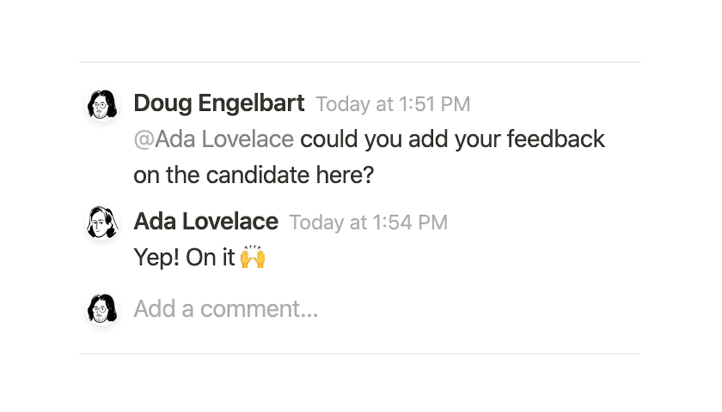Click the word 'candidate' in Doug's comment
The width and height of the screenshot is (722, 412).
[258, 175]
